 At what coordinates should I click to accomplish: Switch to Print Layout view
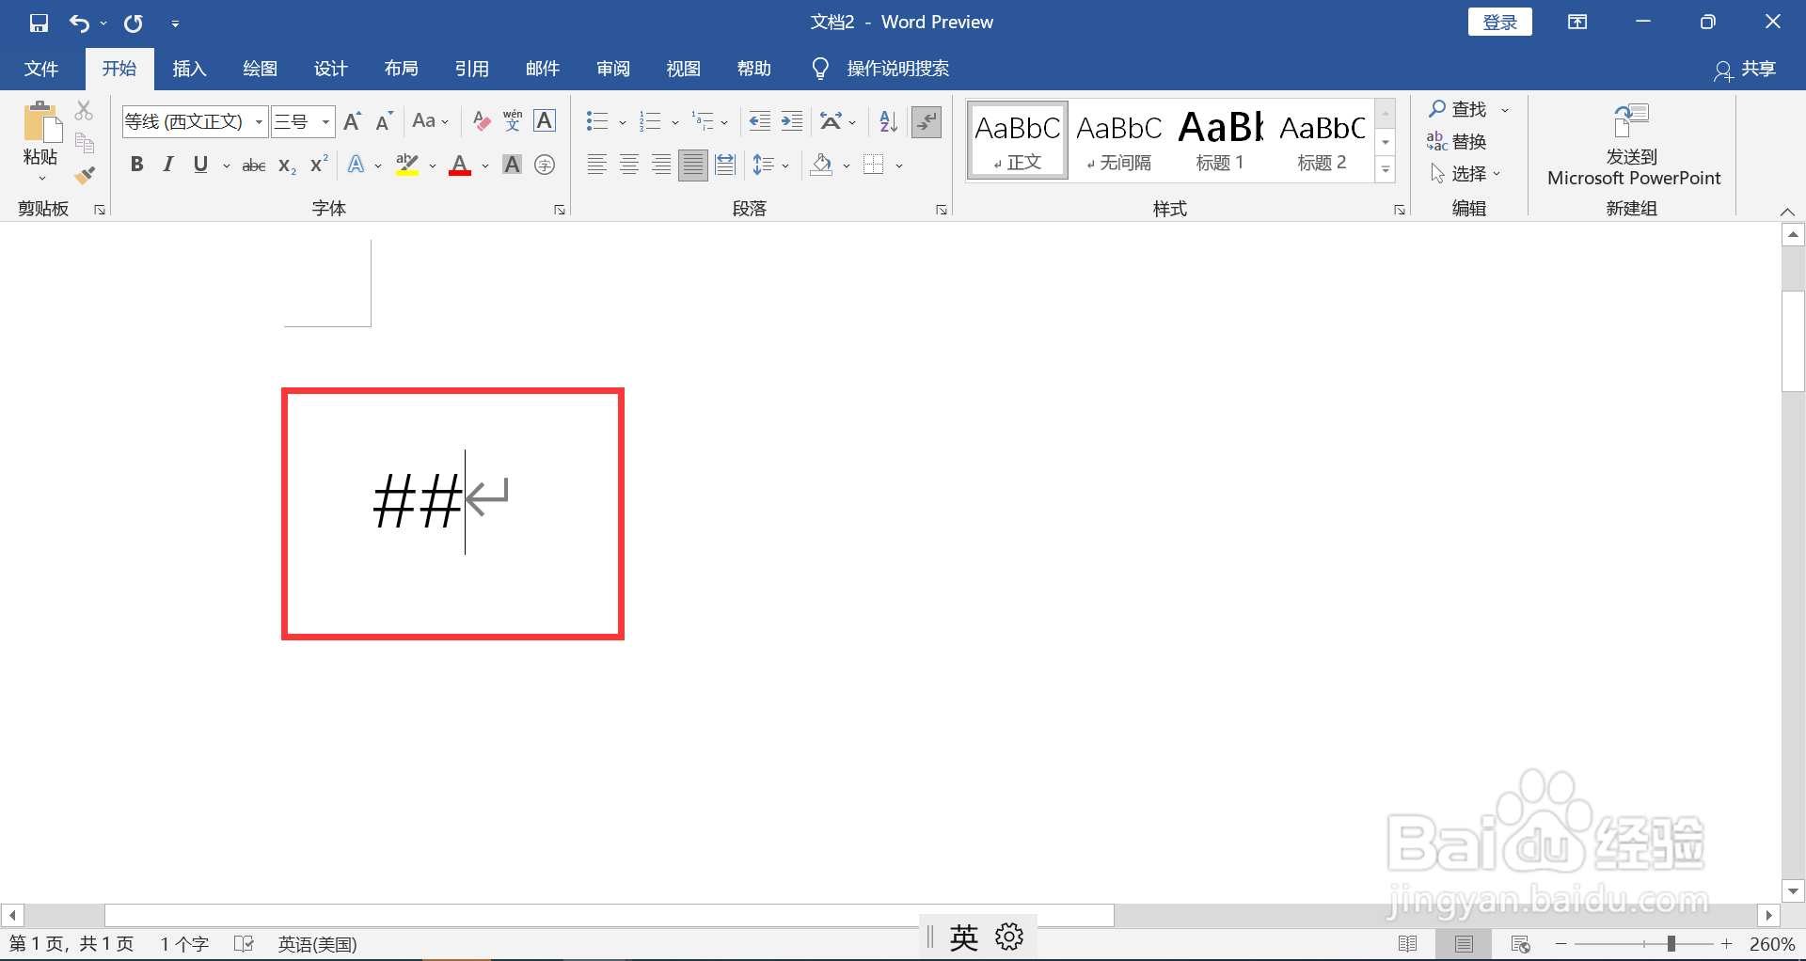pyautogui.click(x=1464, y=943)
